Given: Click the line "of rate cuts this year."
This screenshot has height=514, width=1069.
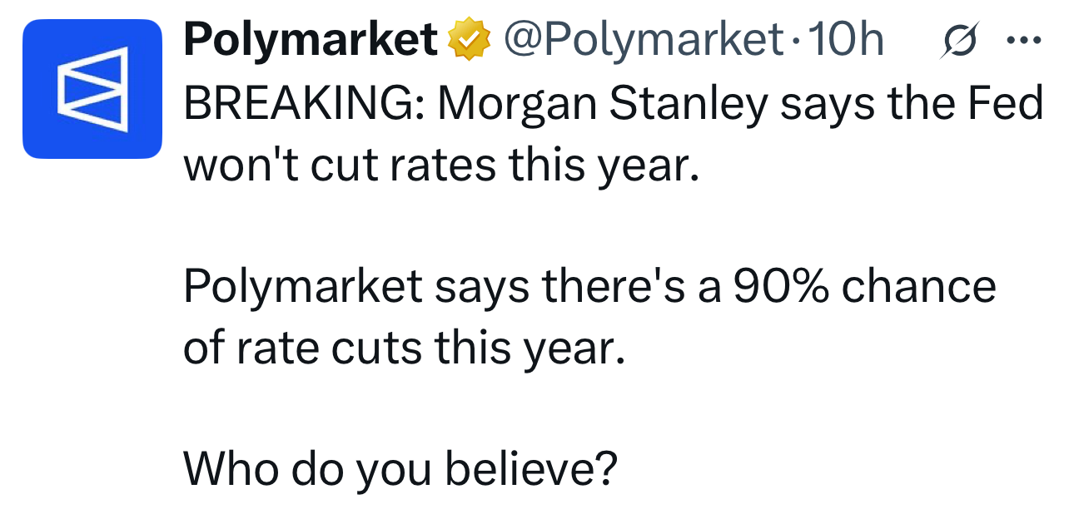Looking at the screenshot, I should click(403, 348).
